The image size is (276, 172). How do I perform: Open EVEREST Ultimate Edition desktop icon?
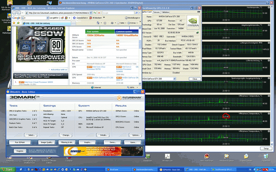pyautogui.click(x=49, y=160)
